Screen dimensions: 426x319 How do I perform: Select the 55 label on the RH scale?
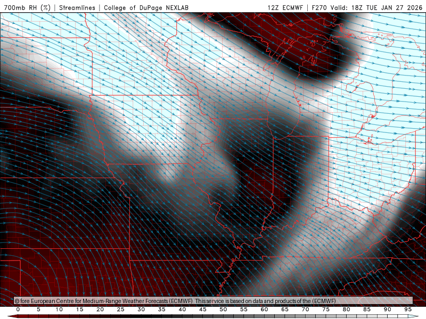click(244, 309)
